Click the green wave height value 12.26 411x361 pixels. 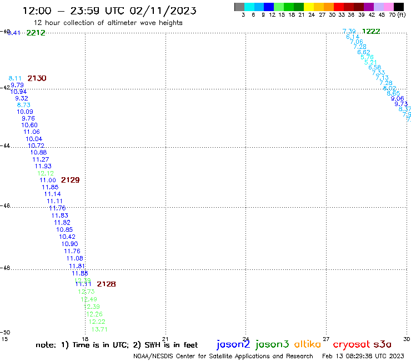[x=94, y=314]
